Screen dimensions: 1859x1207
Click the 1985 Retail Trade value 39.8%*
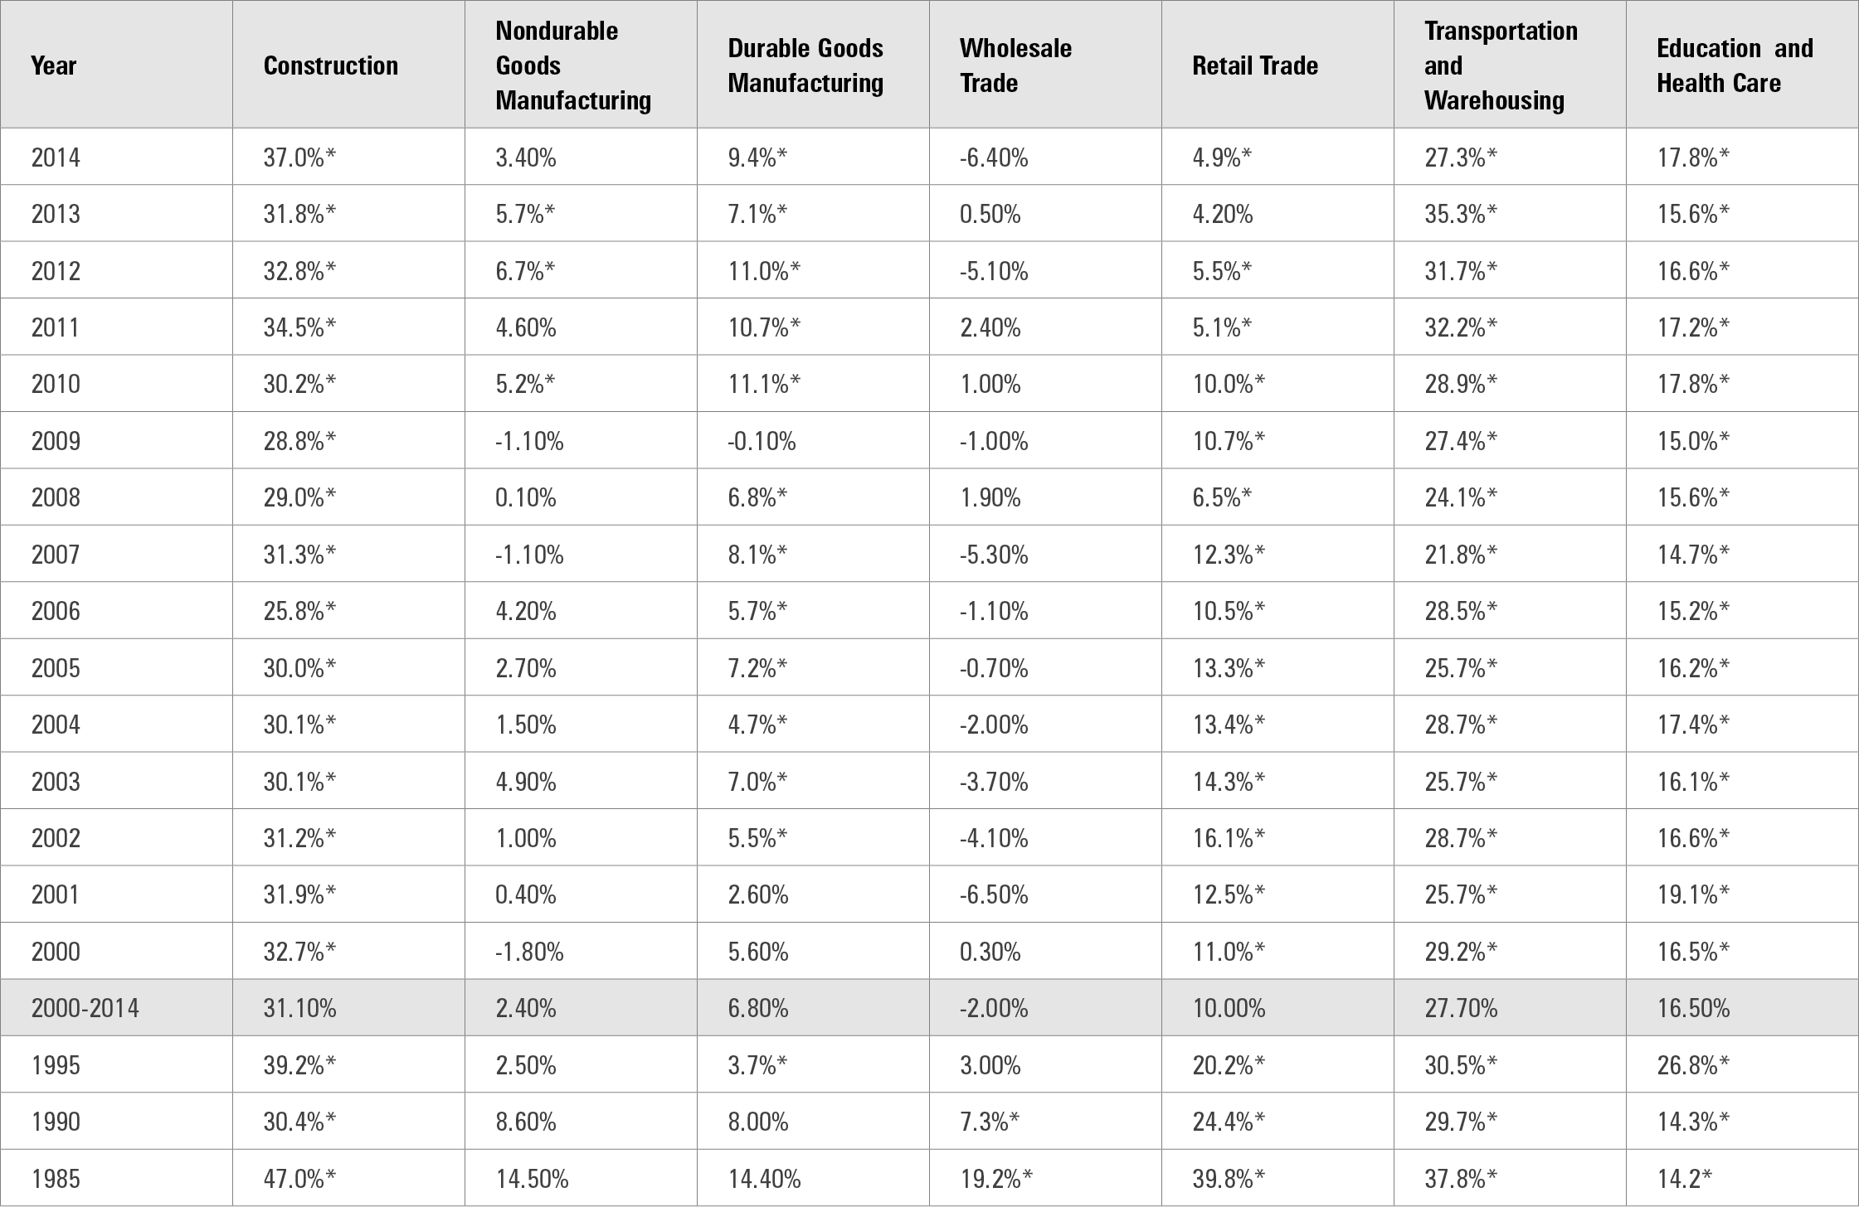(x=1229, y=1178)
